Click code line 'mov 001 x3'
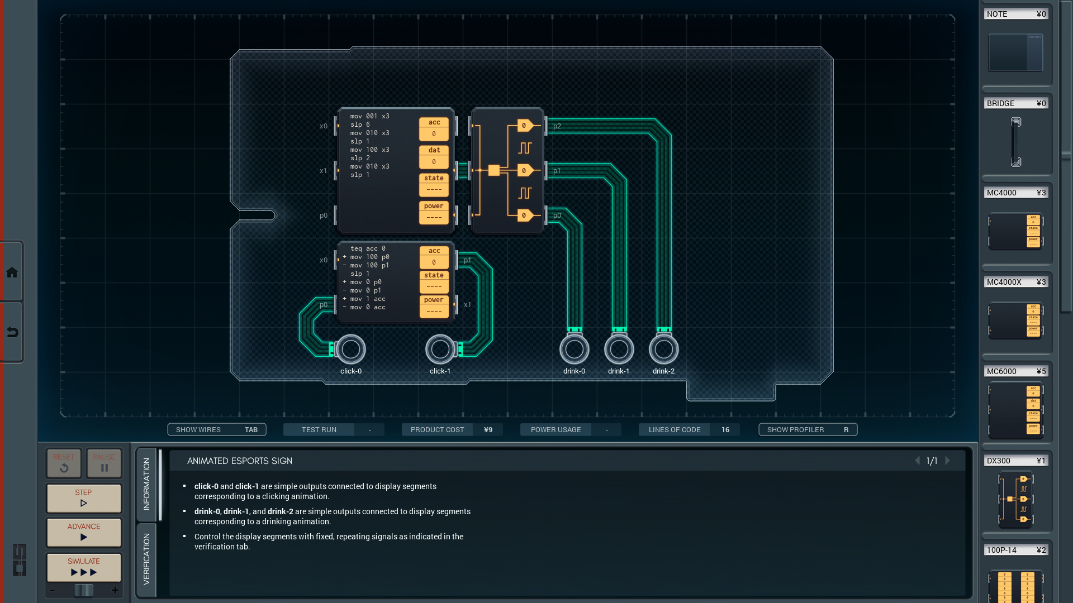This screenshot has width=1073, height=603. pyautogui.click(x=369, y=116)
